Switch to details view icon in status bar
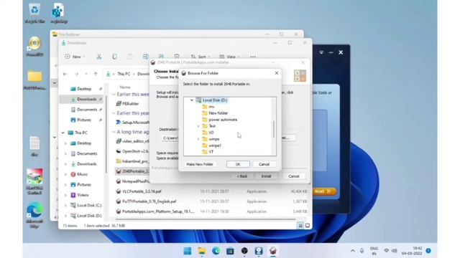 (x=300, y=226)
